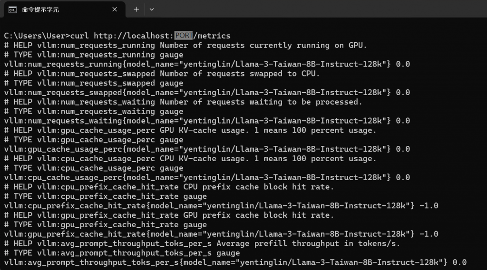This screenshot has width=487, height=270.
Task: Click the num_requests_running HELP line
Action: point(185,45)
